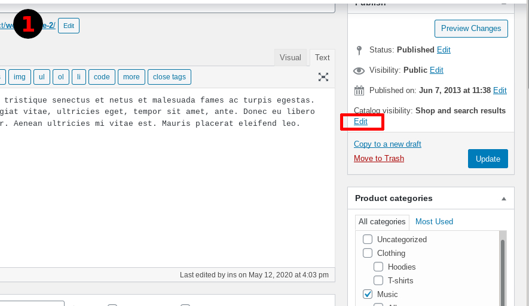Uncheck the Music category

[368, 294]
